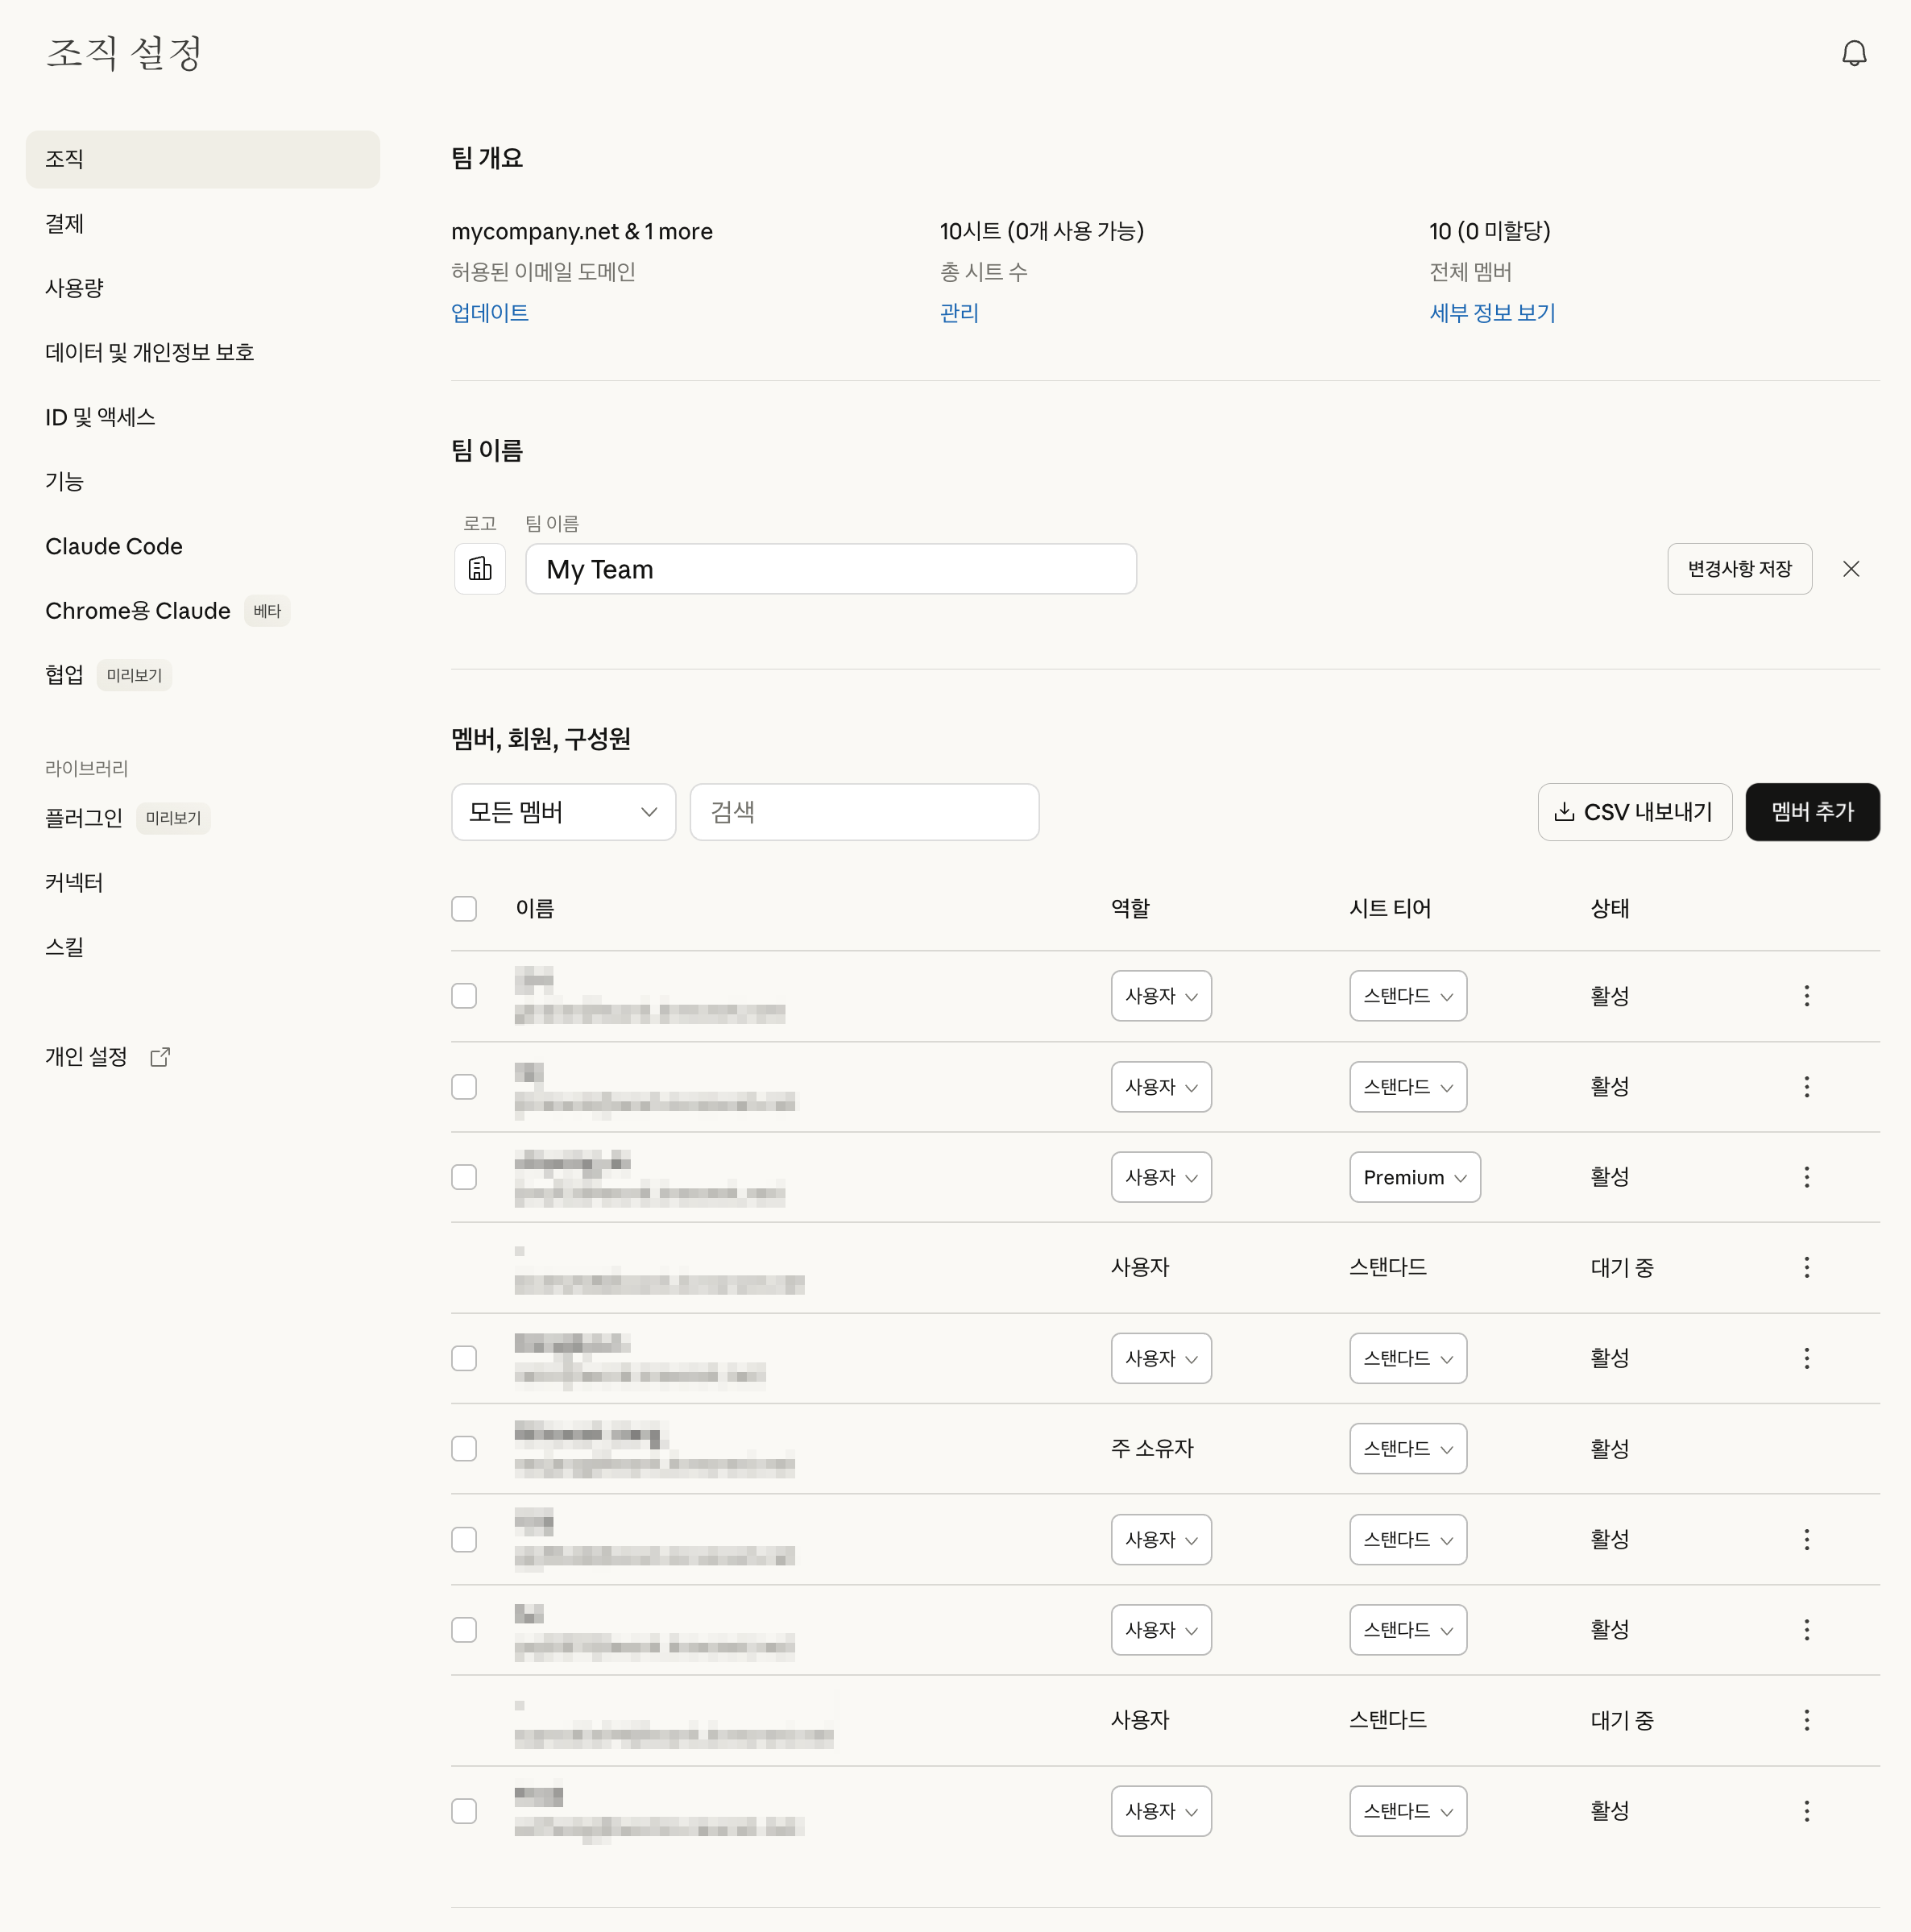The width and height of the screenshot is (1911, 1932).
Task: Click download icon on CSV 내보내기 button
Action: (x=1564, y=812)
